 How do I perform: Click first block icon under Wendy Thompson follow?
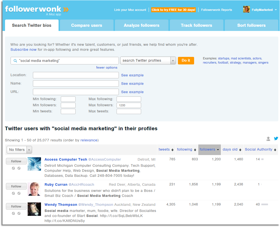[13, 213]
